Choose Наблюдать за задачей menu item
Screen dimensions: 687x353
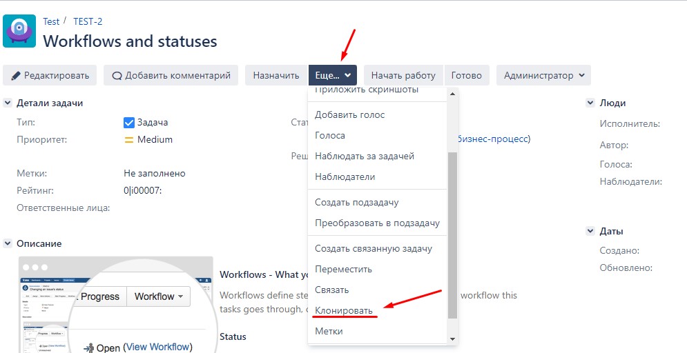pos(377,156)
